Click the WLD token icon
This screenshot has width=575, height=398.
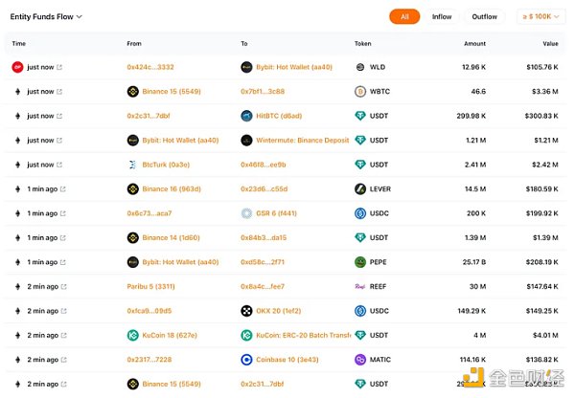[360, 67]
